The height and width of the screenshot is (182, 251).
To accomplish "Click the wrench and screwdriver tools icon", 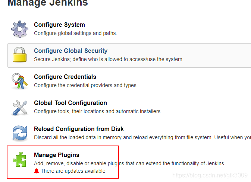I will tap(20, 108).
